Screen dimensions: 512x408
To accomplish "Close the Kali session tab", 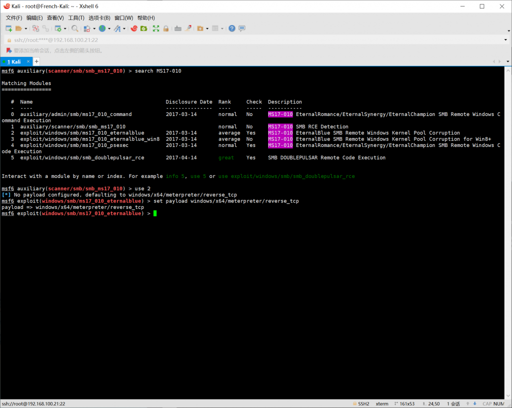I will tap(28, 61).
